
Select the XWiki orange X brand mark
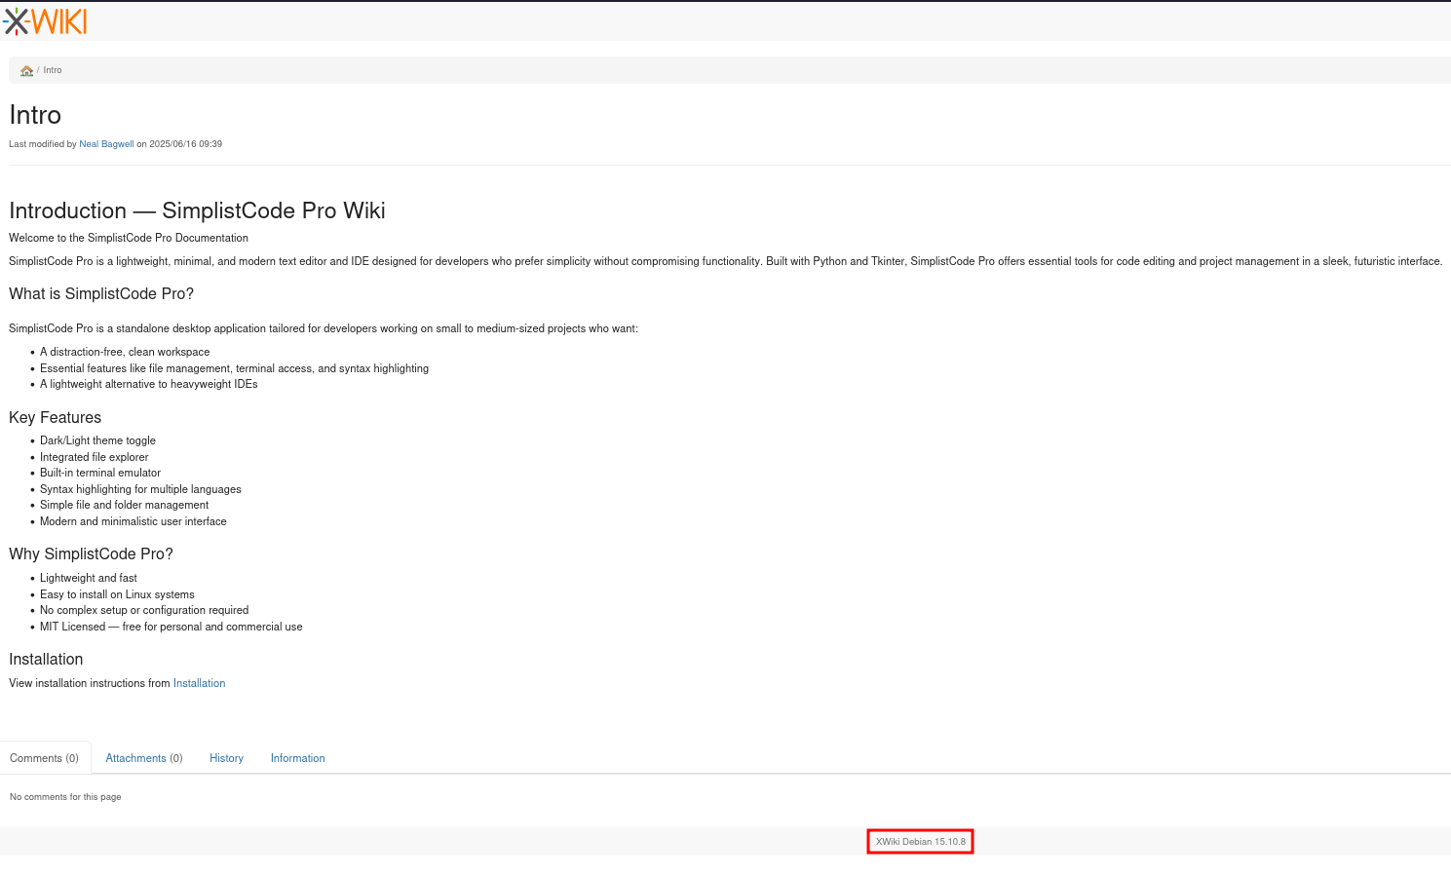15,20
